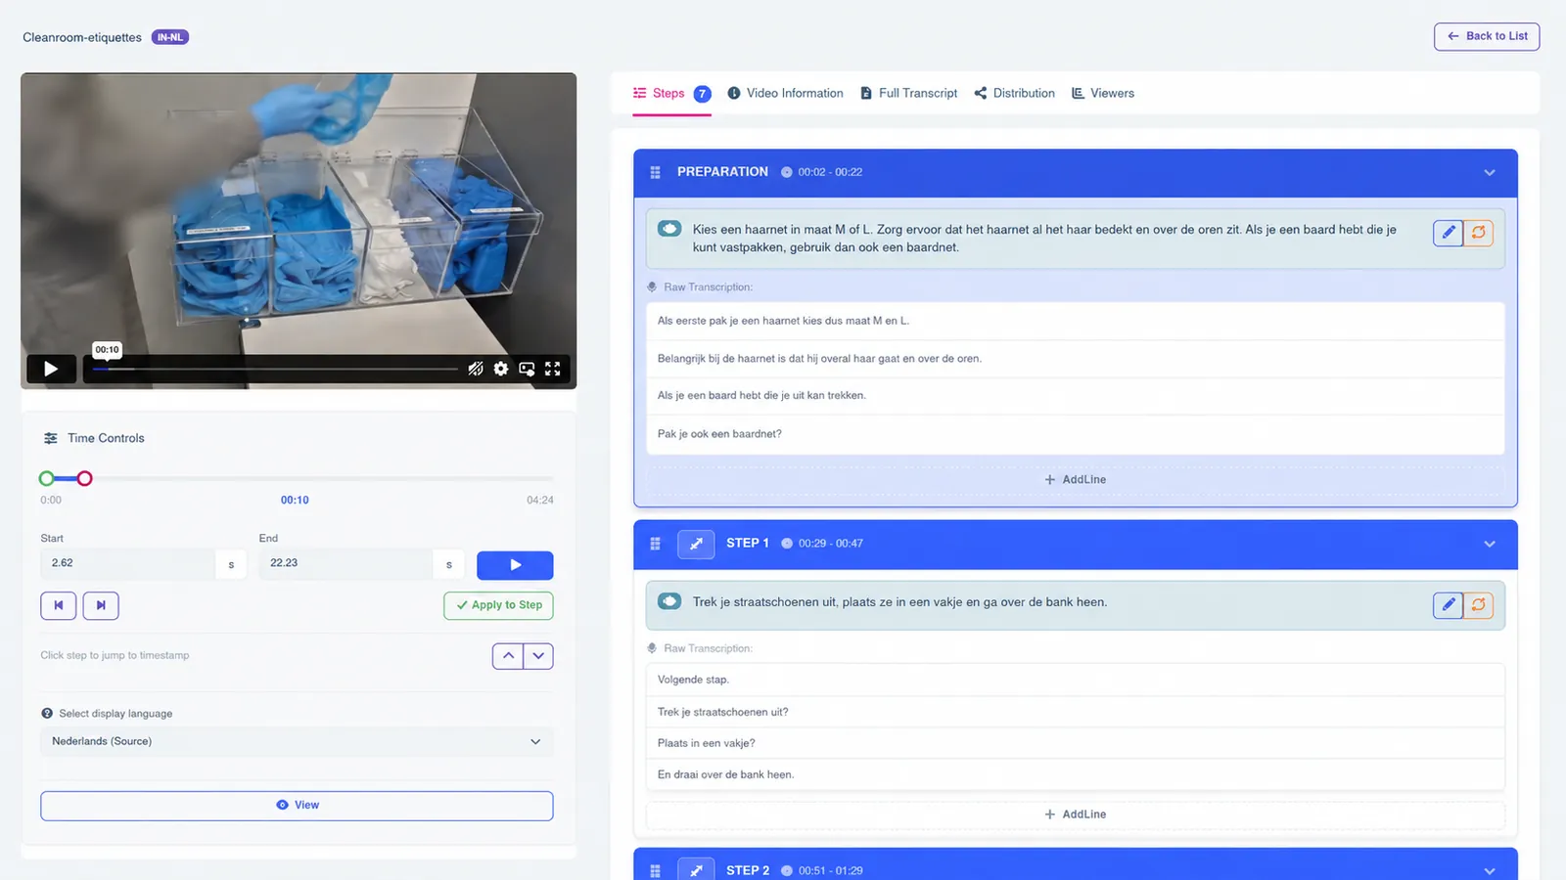
Task: Select line 'En draai over de bank heen.'
Action: point(1075,774)
